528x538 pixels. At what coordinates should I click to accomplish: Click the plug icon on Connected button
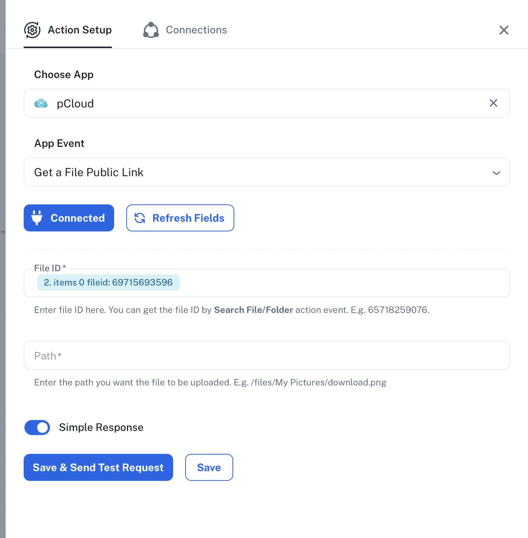[37, 218]
